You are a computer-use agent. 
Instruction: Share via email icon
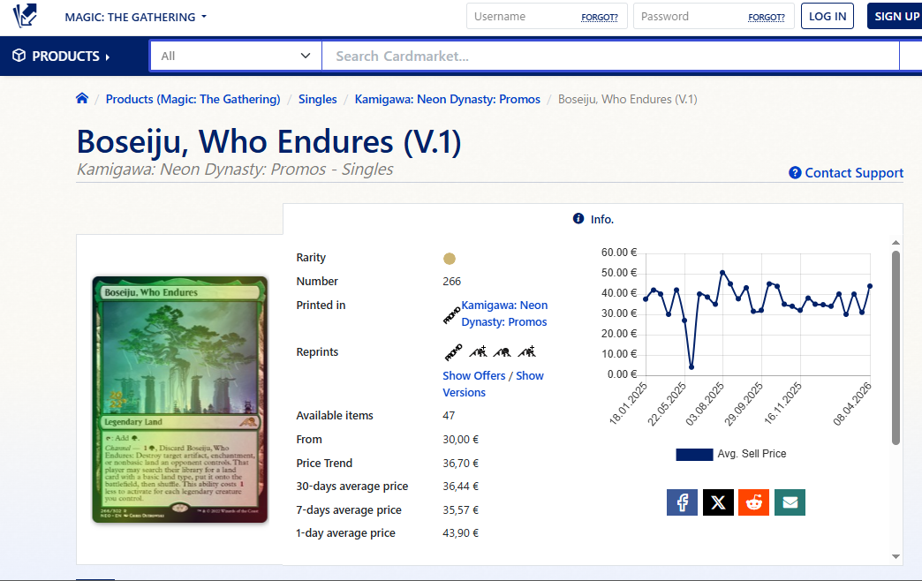point(790,502)
